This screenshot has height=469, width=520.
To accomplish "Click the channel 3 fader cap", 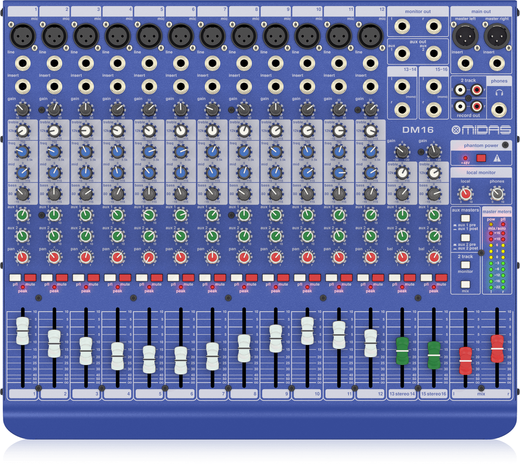I will point(86,351).
